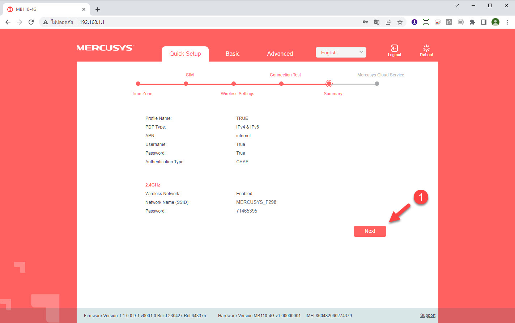Toggle the browser side panel
Viewport: 515px width, 323px height.
tap(484, 22)
